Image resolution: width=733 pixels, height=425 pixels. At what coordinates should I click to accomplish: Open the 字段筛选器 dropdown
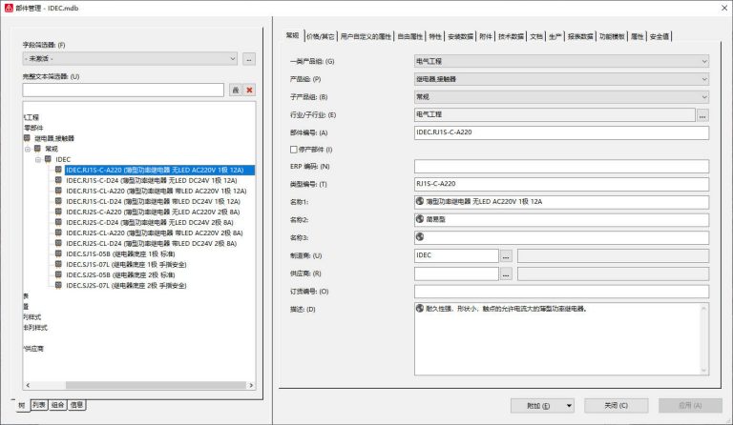130,59
